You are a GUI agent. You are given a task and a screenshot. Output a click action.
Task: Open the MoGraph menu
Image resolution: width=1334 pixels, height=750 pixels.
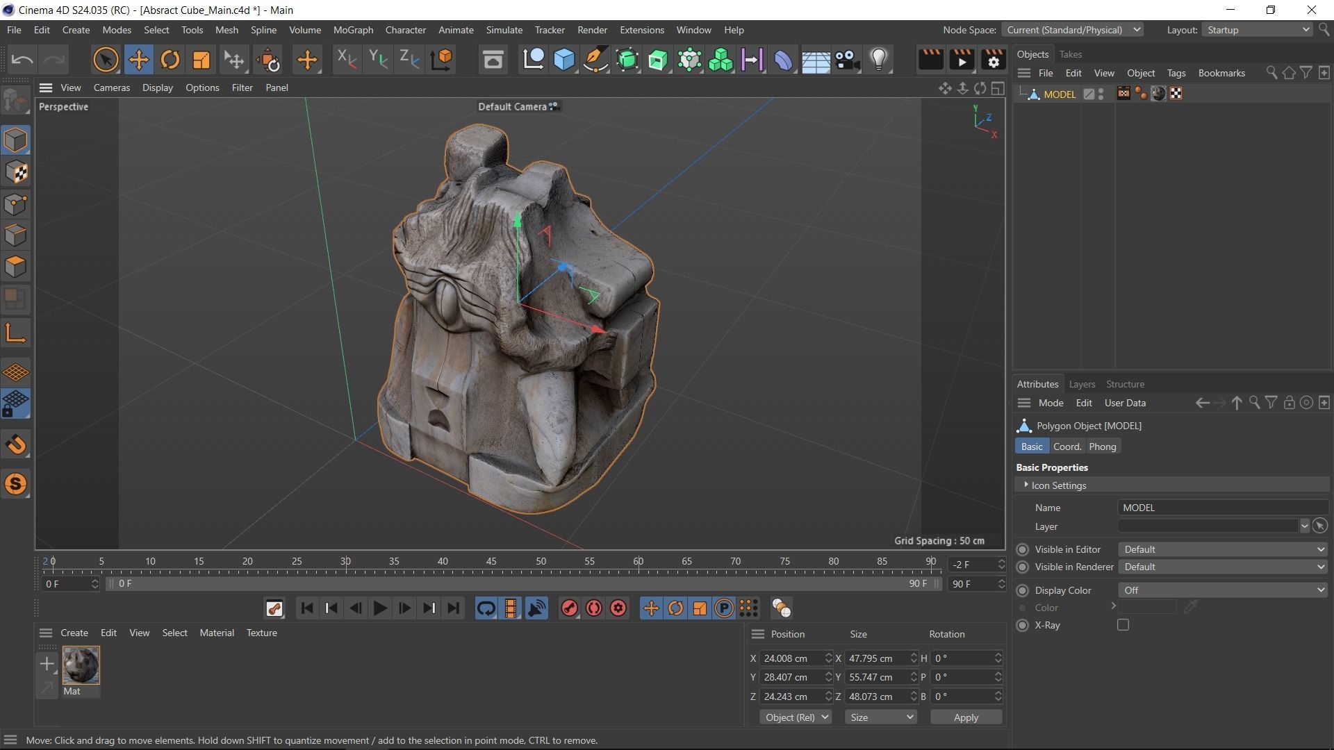pos(353,30)
